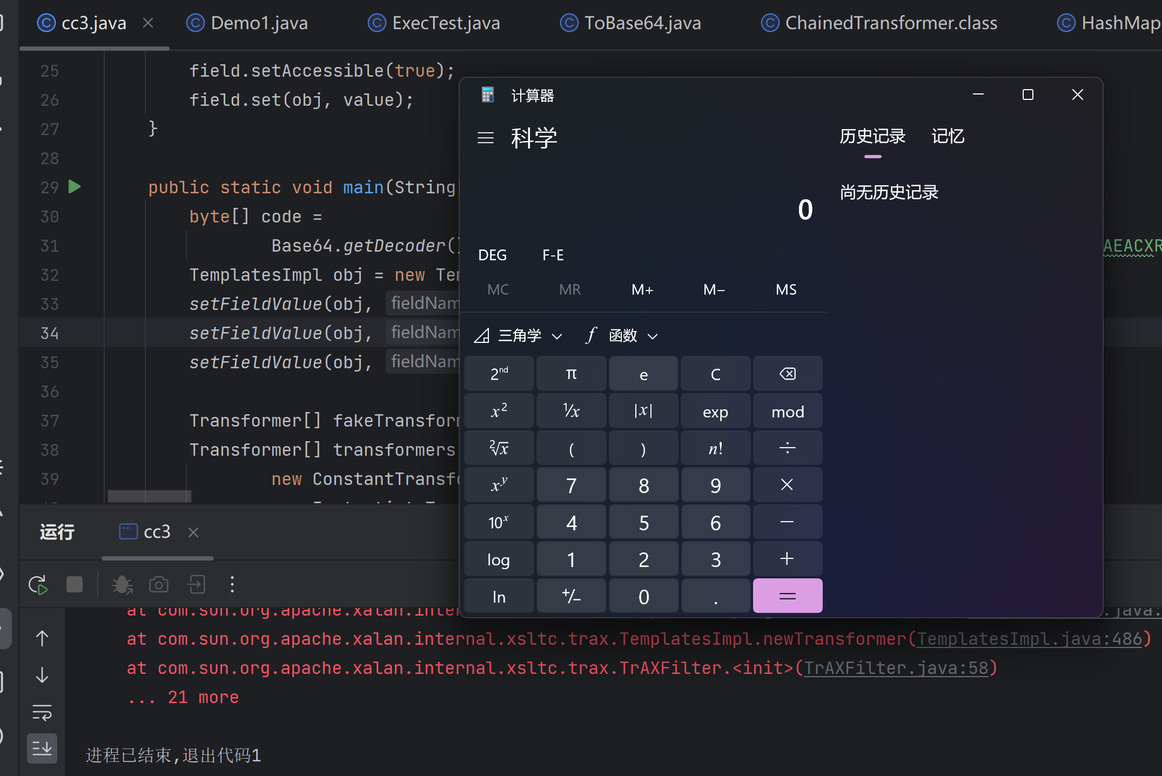The image size is (1162, 776).
Task: Click the editor horizontal scrollbar thumb
Action: pos(149,496)
